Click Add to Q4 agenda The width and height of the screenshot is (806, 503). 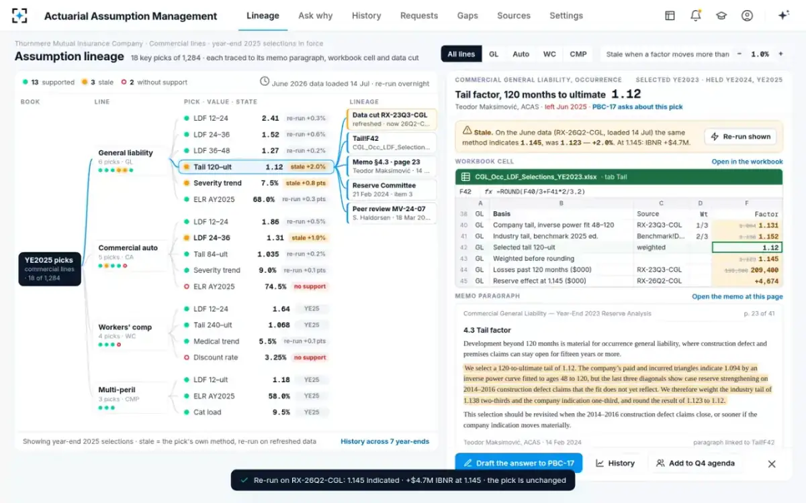pyautogui.click(x=695, y=463)
